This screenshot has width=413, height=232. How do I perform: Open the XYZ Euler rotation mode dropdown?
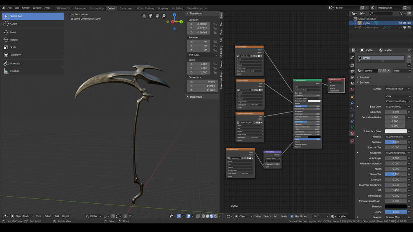click(x=203, y=55)
